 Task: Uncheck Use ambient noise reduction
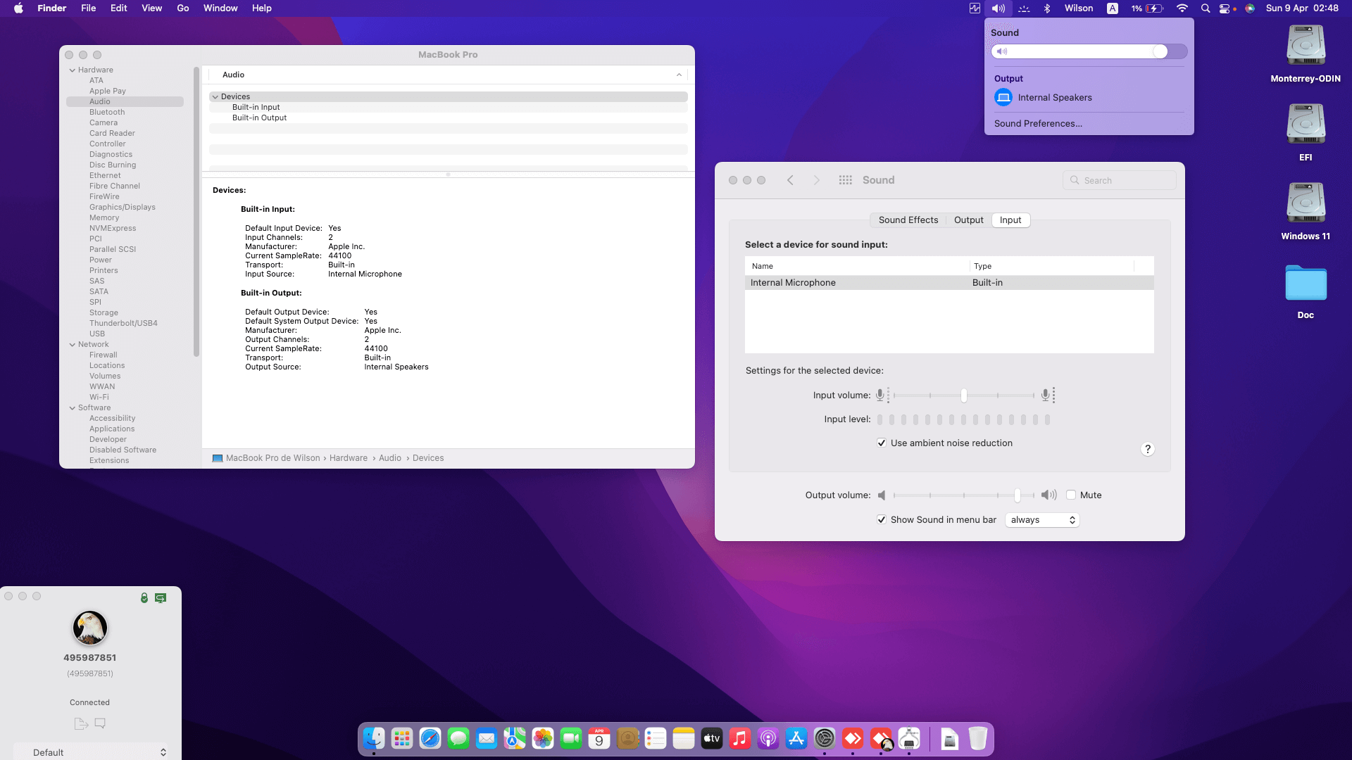pos(882,443)
